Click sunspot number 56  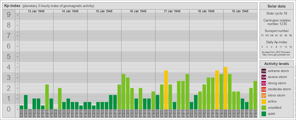pos(290,35)
